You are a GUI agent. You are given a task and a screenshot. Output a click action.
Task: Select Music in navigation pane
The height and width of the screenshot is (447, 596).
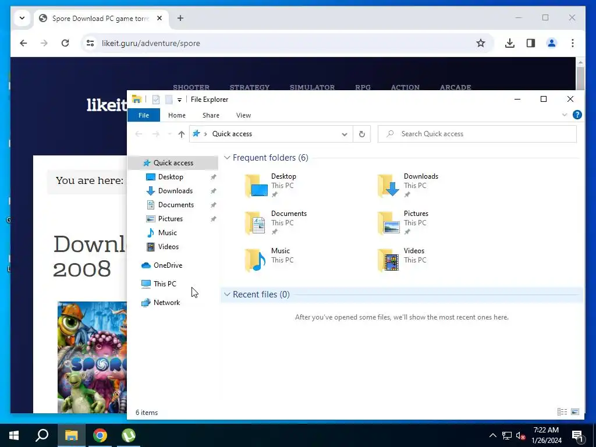(x=167, y=233)
